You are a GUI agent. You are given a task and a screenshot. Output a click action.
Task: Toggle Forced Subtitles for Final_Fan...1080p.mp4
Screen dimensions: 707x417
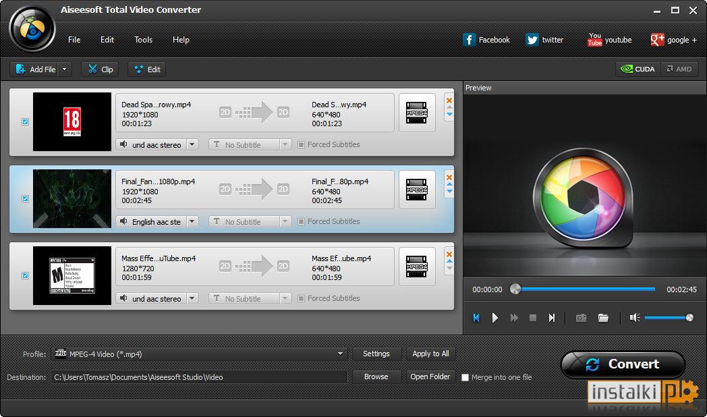[301, 222]
